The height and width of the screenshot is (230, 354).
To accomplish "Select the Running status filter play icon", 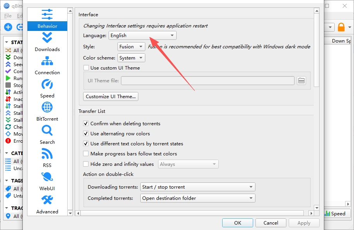I will pos(8,78).
